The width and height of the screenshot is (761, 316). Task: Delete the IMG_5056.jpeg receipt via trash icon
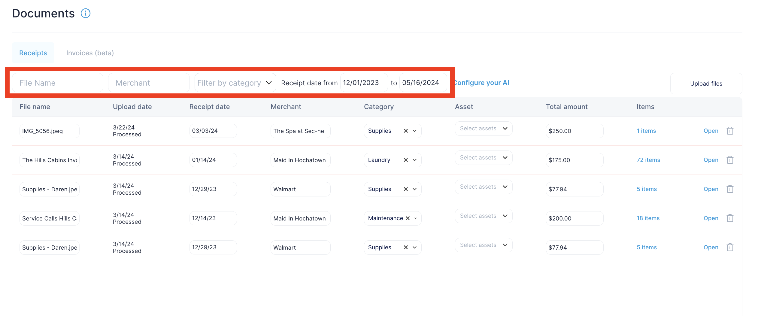pyautogui.click(x=730, y=131)
